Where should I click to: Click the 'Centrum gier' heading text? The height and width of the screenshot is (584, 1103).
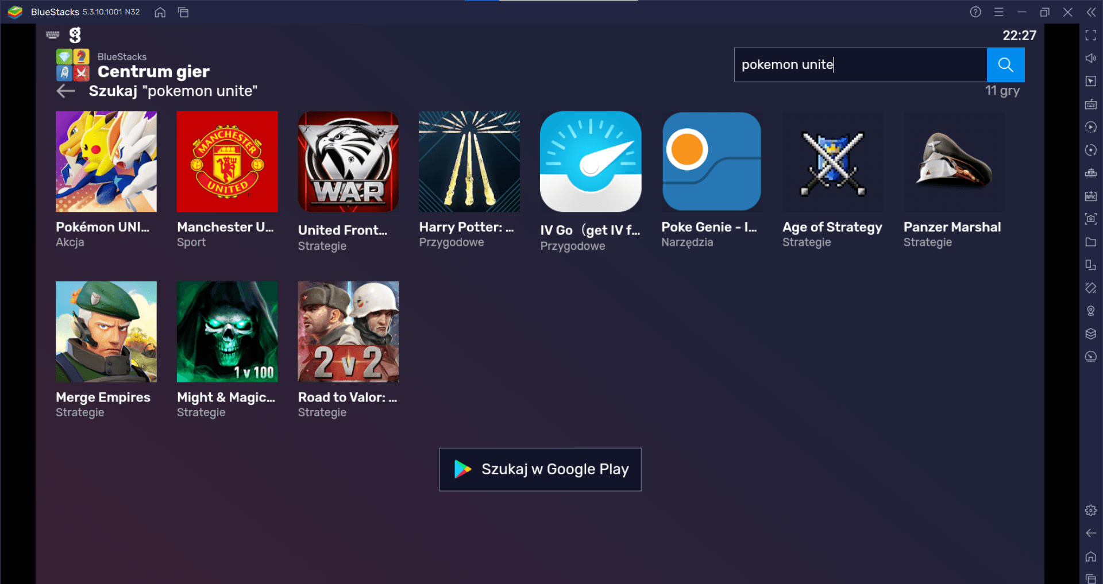(x=153, y=72)
